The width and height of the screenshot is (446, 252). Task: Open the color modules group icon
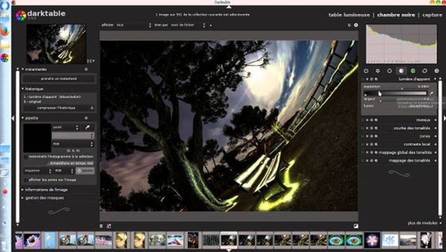(x=413, y=71)
